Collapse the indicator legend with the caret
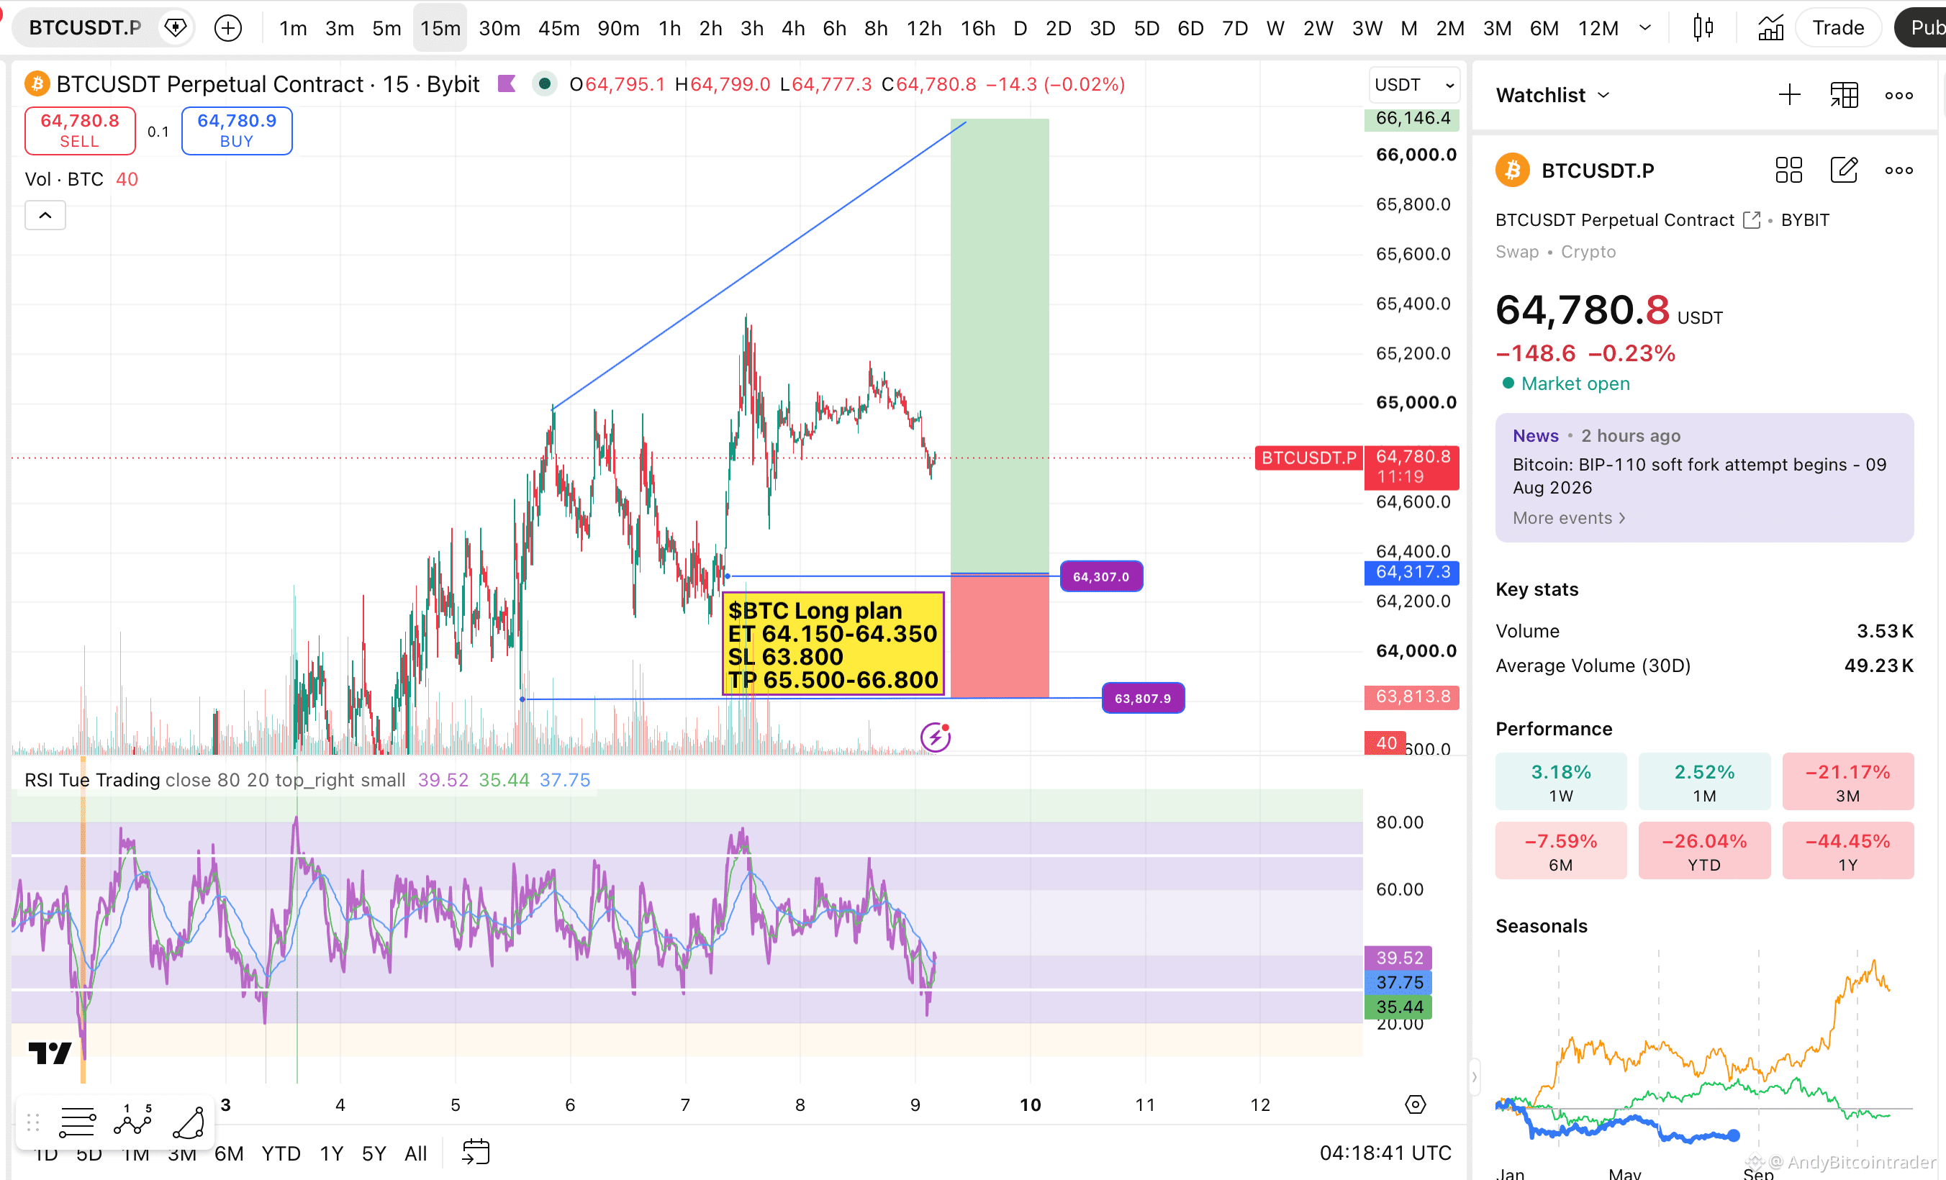1946x1180 pixels. 45,216
